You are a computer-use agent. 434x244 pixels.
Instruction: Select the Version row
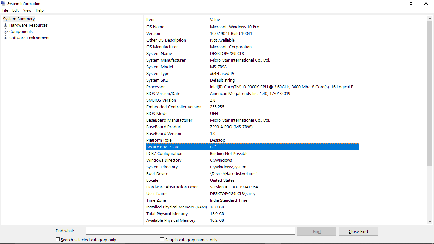click(x=252, y=34)
